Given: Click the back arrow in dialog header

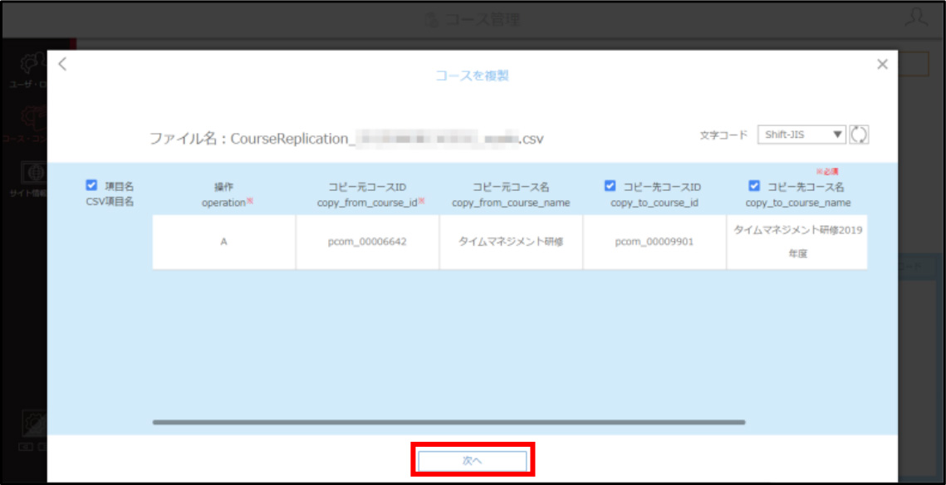Looking at the screenshot, I should (x=62, y=65).
